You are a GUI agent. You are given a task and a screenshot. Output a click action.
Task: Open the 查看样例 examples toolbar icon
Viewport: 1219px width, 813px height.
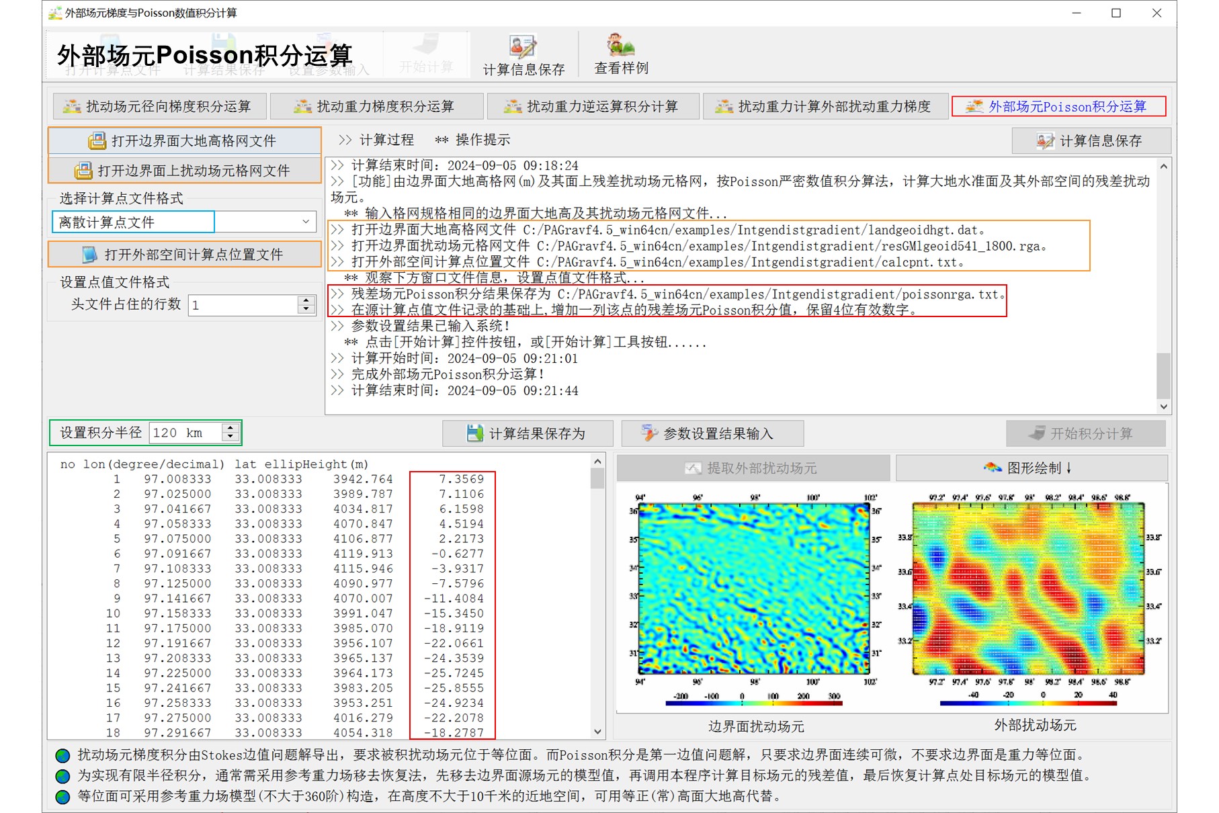click(621, 55)
